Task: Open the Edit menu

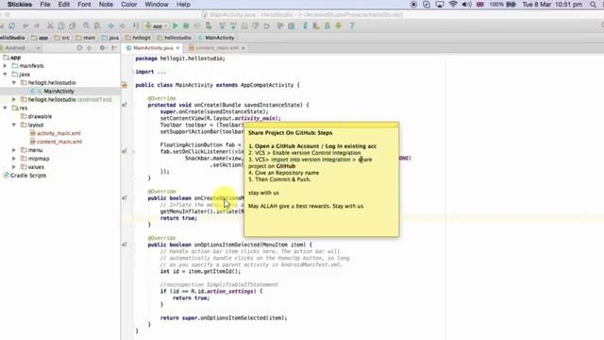Action: (x=63, y=4)
